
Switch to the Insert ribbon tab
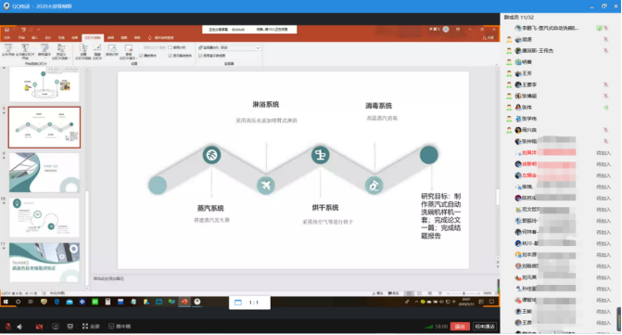tap(34, 38)
